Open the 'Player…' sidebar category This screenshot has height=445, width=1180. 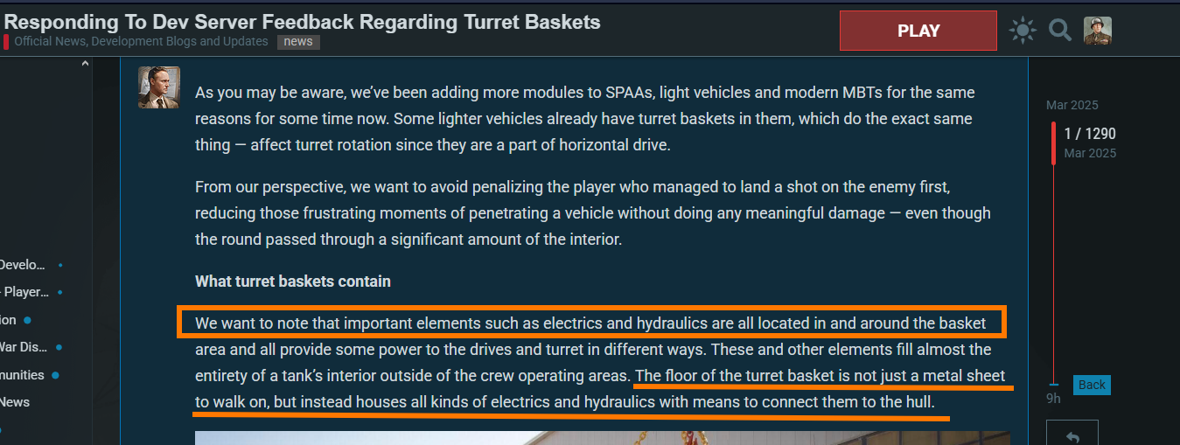point(24,292)
